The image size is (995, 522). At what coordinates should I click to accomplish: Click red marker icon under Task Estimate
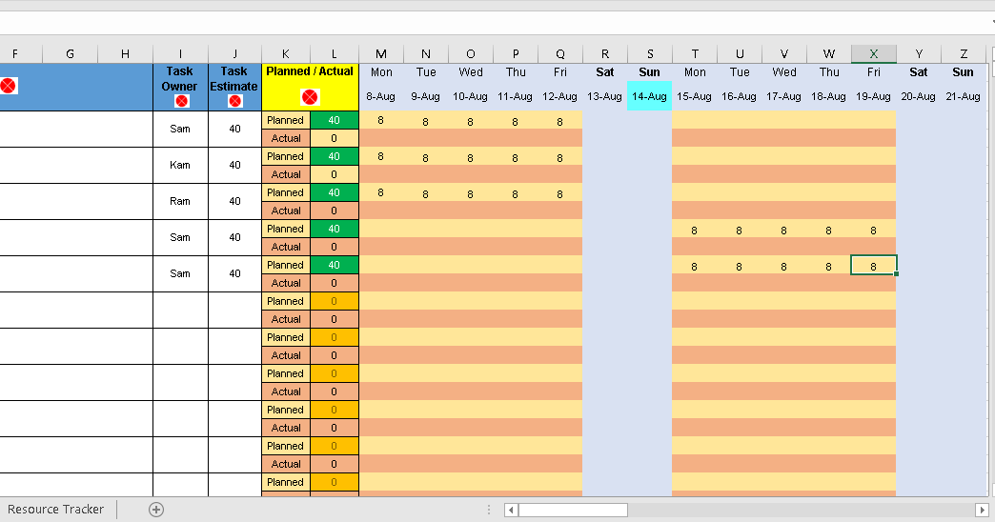[x=234, y=101]
